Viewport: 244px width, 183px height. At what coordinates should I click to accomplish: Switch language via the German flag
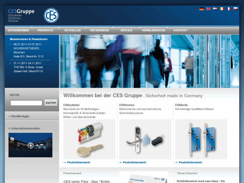coord(201,9)
